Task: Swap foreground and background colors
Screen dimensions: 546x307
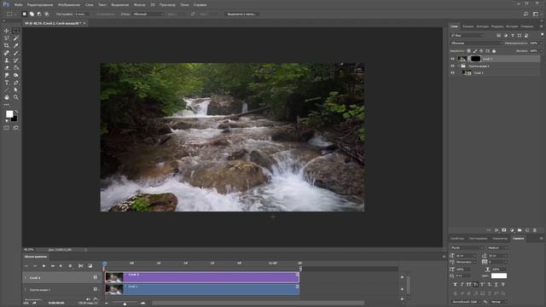Action: 16,112
